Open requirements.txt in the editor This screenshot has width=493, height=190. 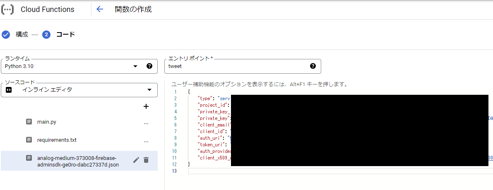tap(57, 140)
